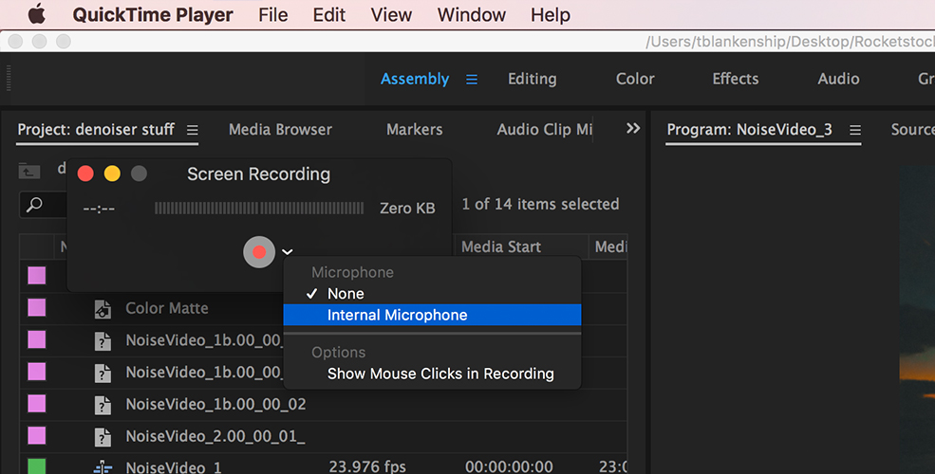Switch to the Audio workspace
The width and height of the screenshot is (935, 474).
pyautogui.click(x=838, y=79)
